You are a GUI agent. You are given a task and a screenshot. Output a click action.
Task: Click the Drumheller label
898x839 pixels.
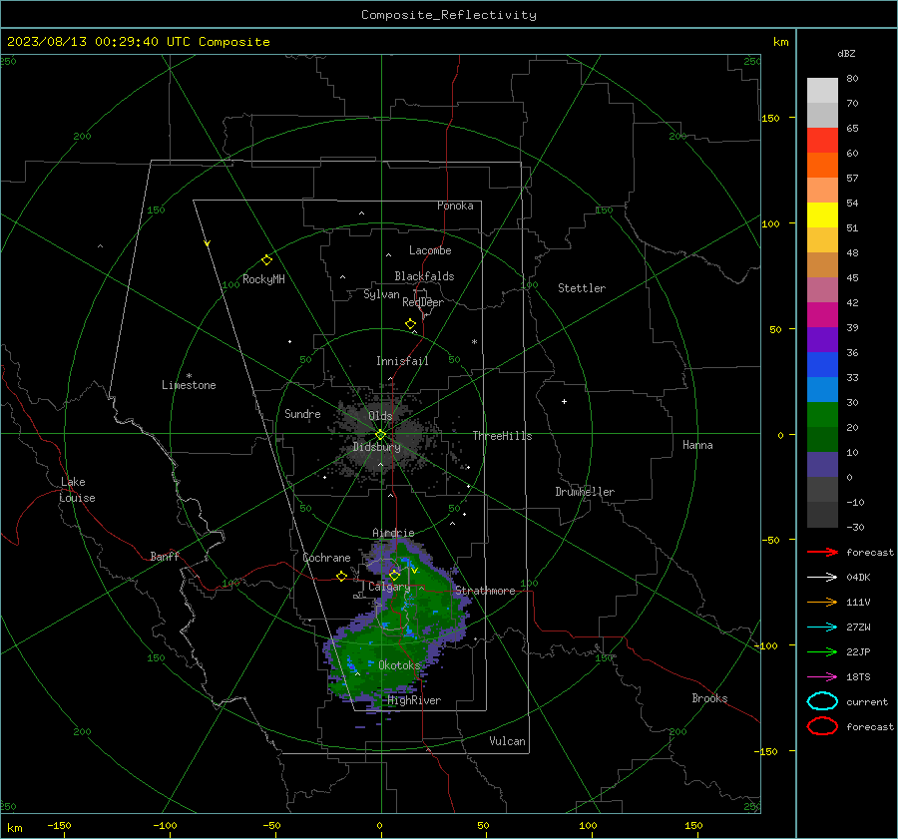tap(585, 492)
